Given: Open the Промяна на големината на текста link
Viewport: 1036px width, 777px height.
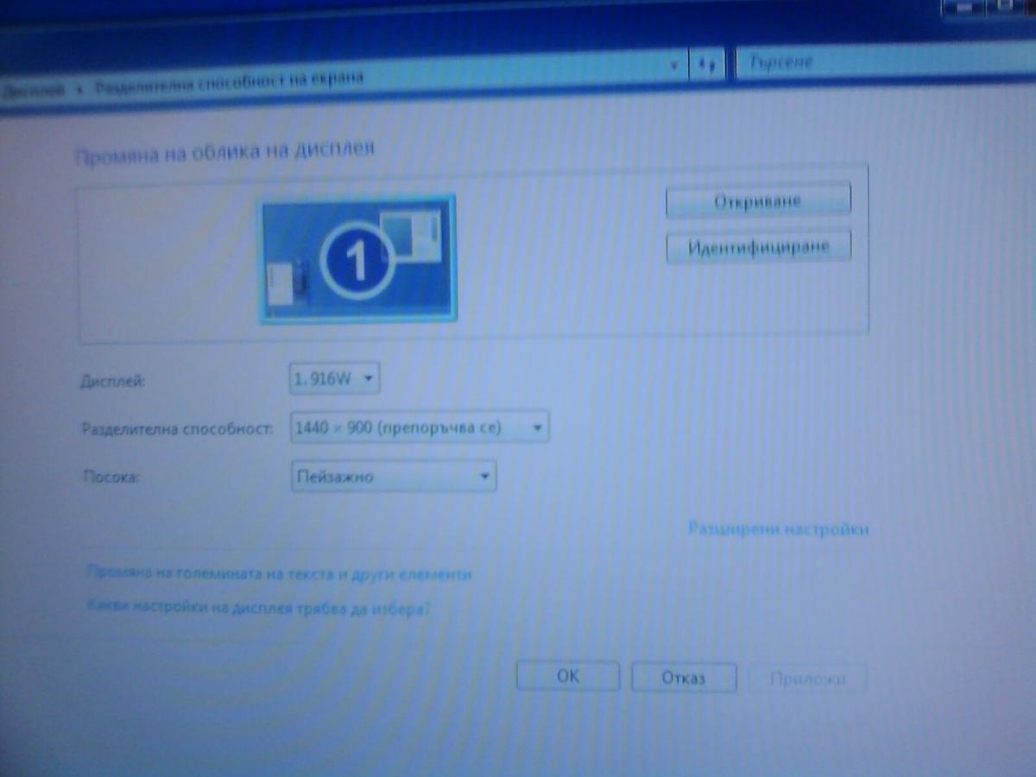Looking at the screenshot, I should pyautogui.click(x=280, y=573).
